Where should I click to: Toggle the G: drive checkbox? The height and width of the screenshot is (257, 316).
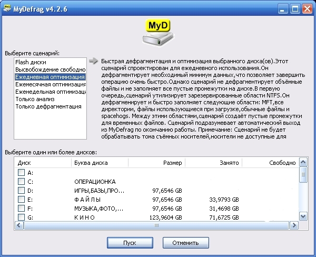21,218
